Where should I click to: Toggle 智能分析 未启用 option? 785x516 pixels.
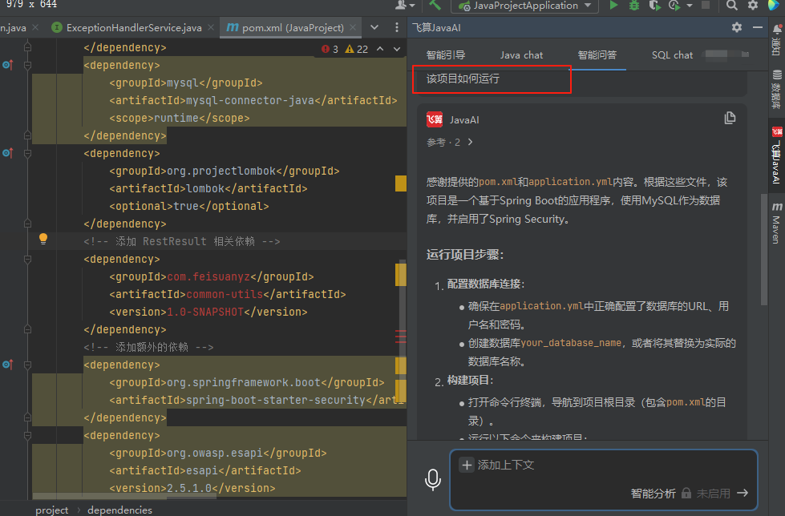click(x=680, y=494)
